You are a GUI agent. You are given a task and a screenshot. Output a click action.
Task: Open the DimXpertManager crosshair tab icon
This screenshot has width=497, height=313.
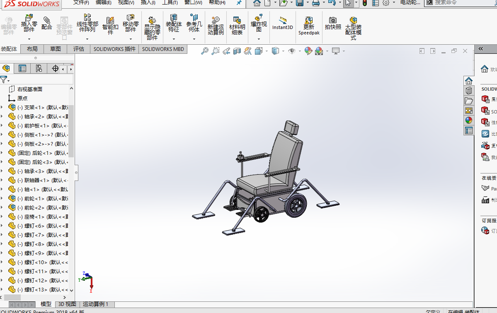point(55,68)
